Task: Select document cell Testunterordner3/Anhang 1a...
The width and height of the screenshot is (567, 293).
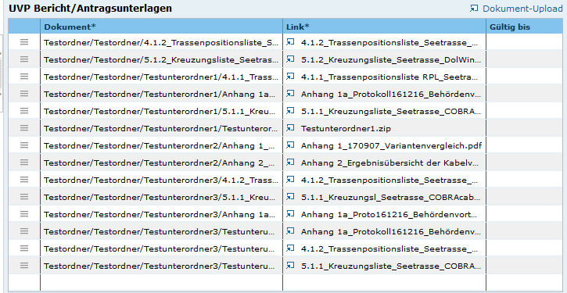Action: pyautogui.click(x=161, y=215)
